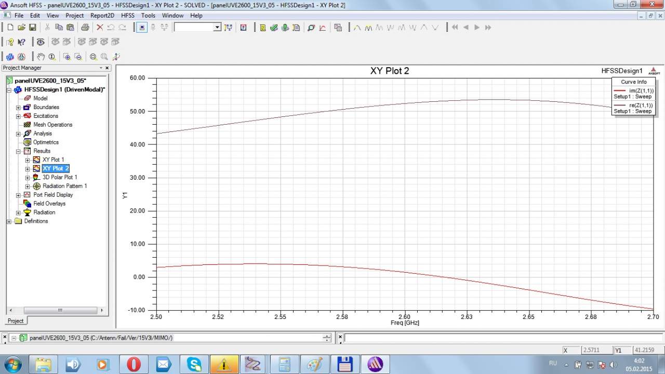Switch to the Project tab

[x=15, y=320]
